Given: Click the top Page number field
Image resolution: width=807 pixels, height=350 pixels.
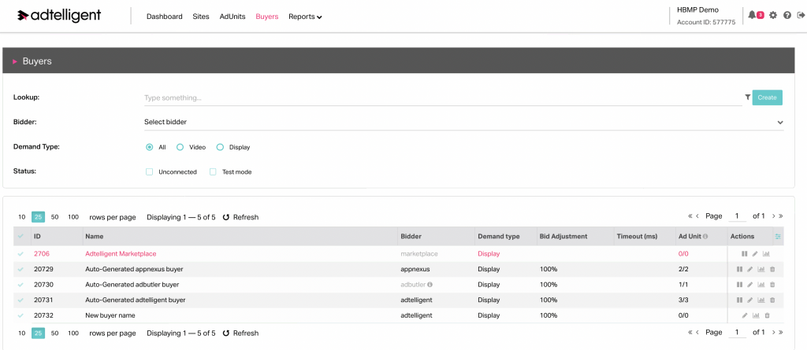Looking at the screenshot, I should 738,216.
